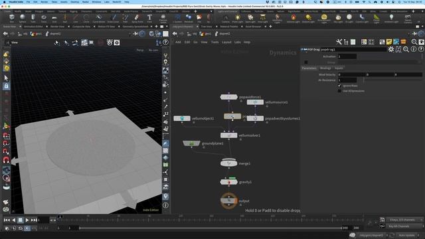Select the Box shelf tool
The image size is (425, 239).
point(12,18)
